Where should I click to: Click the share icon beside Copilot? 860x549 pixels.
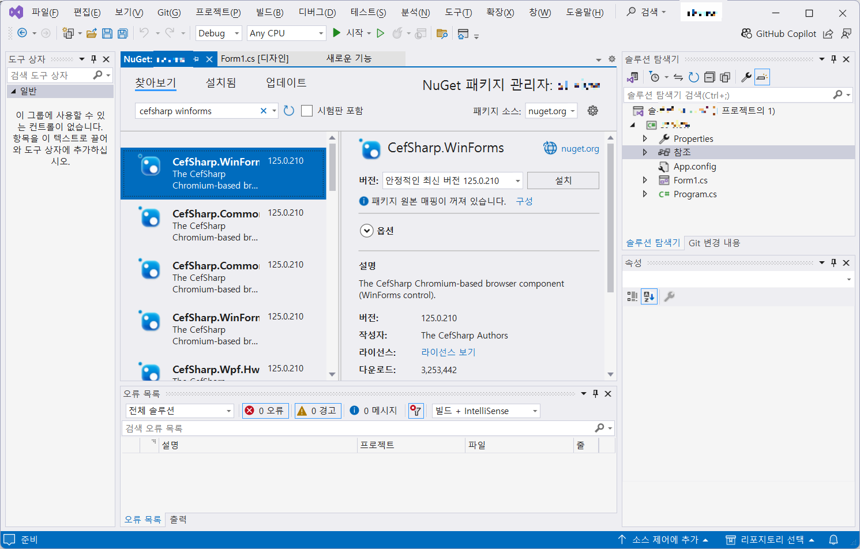(x=828, y=33)
